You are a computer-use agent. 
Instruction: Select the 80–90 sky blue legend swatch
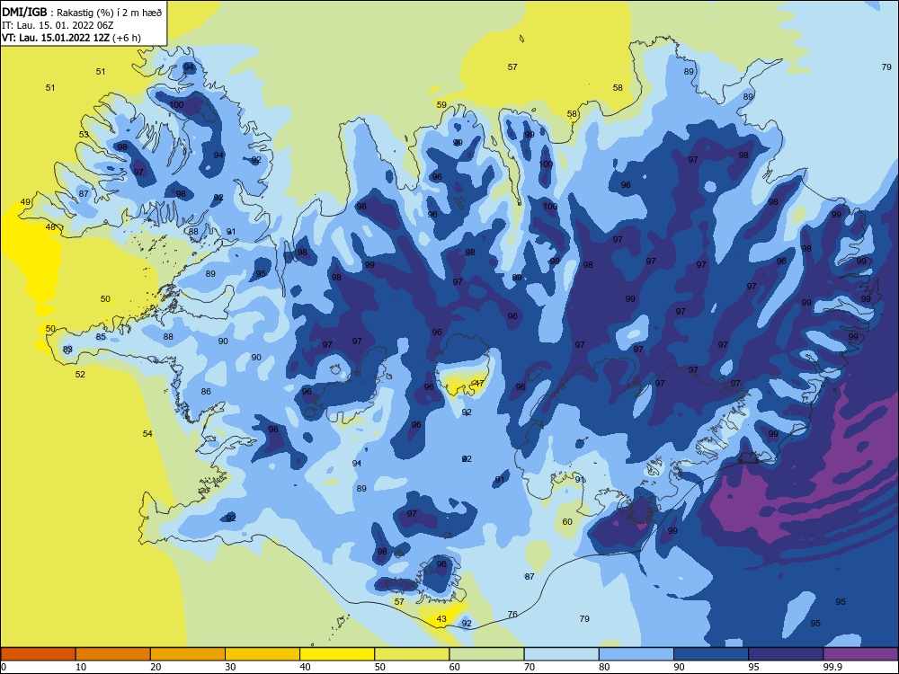(636, 654)
